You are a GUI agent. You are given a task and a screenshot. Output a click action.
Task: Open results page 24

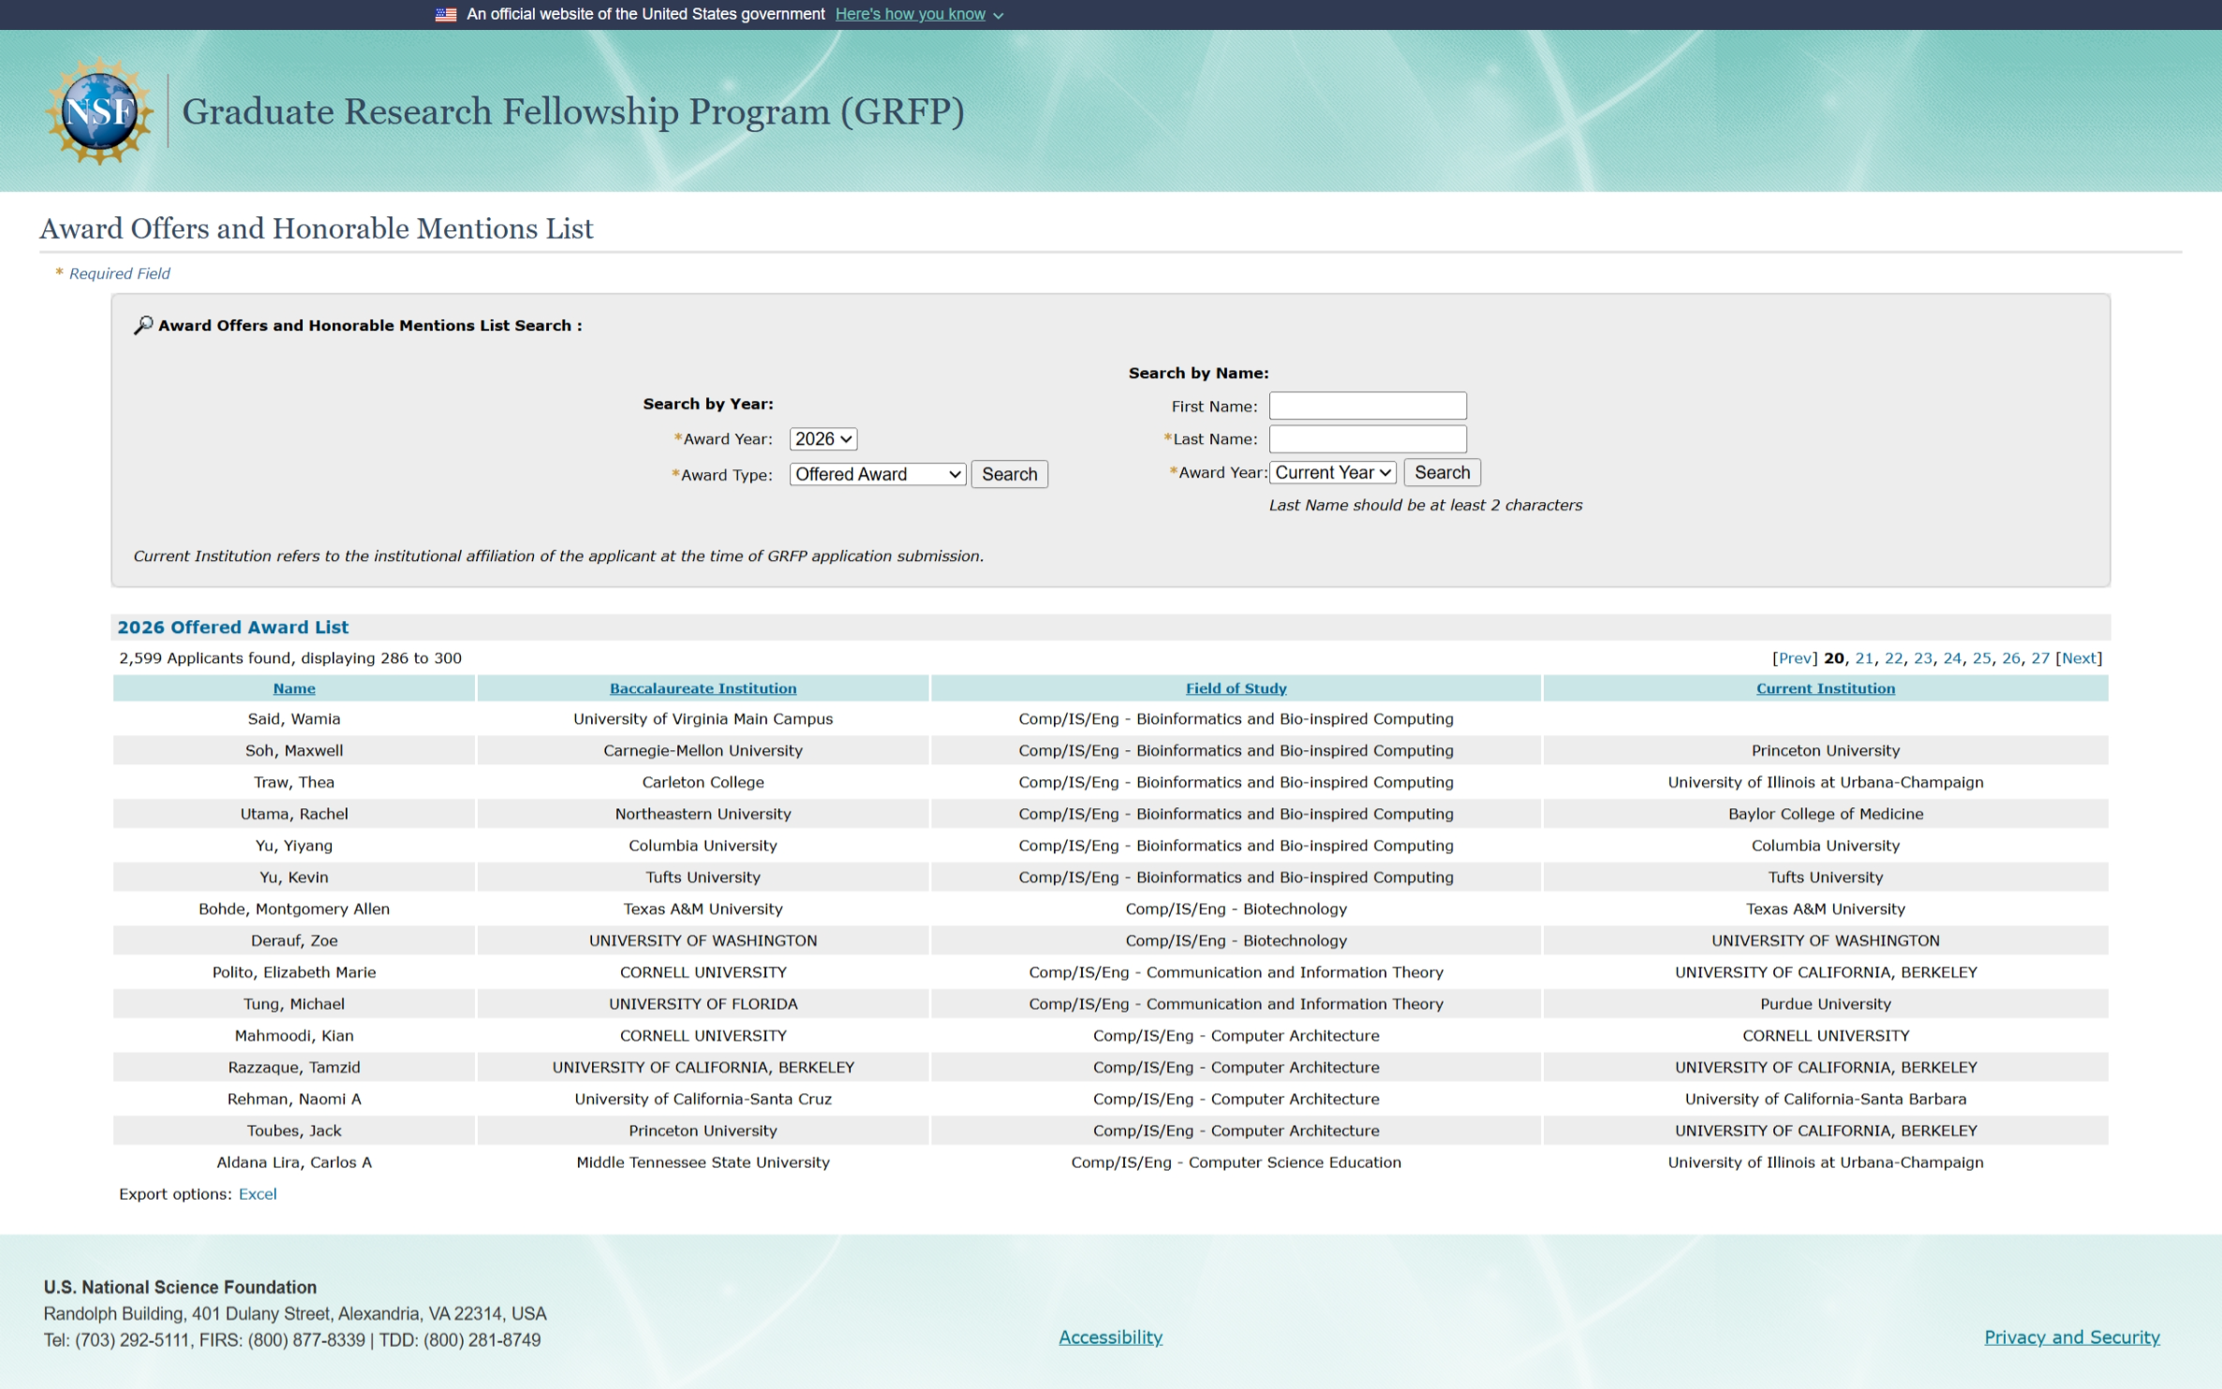pos(1951,658)
